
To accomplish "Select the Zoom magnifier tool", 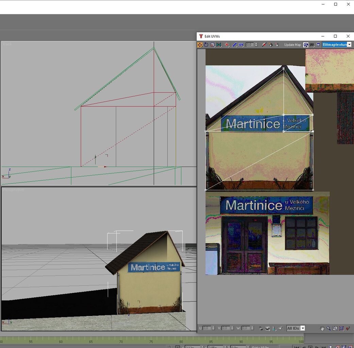I will click(328, 328).
